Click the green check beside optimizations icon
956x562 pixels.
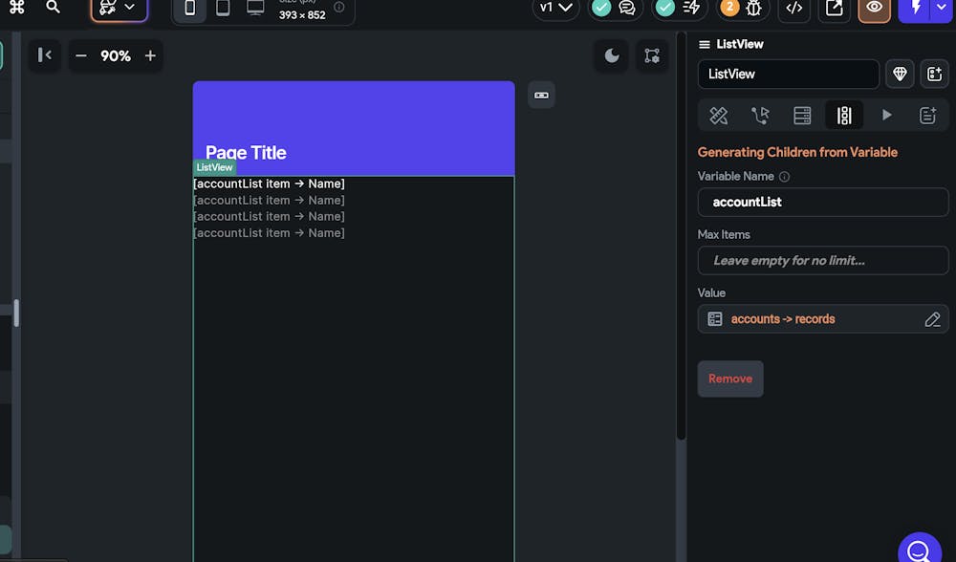[x=665, y=8]
